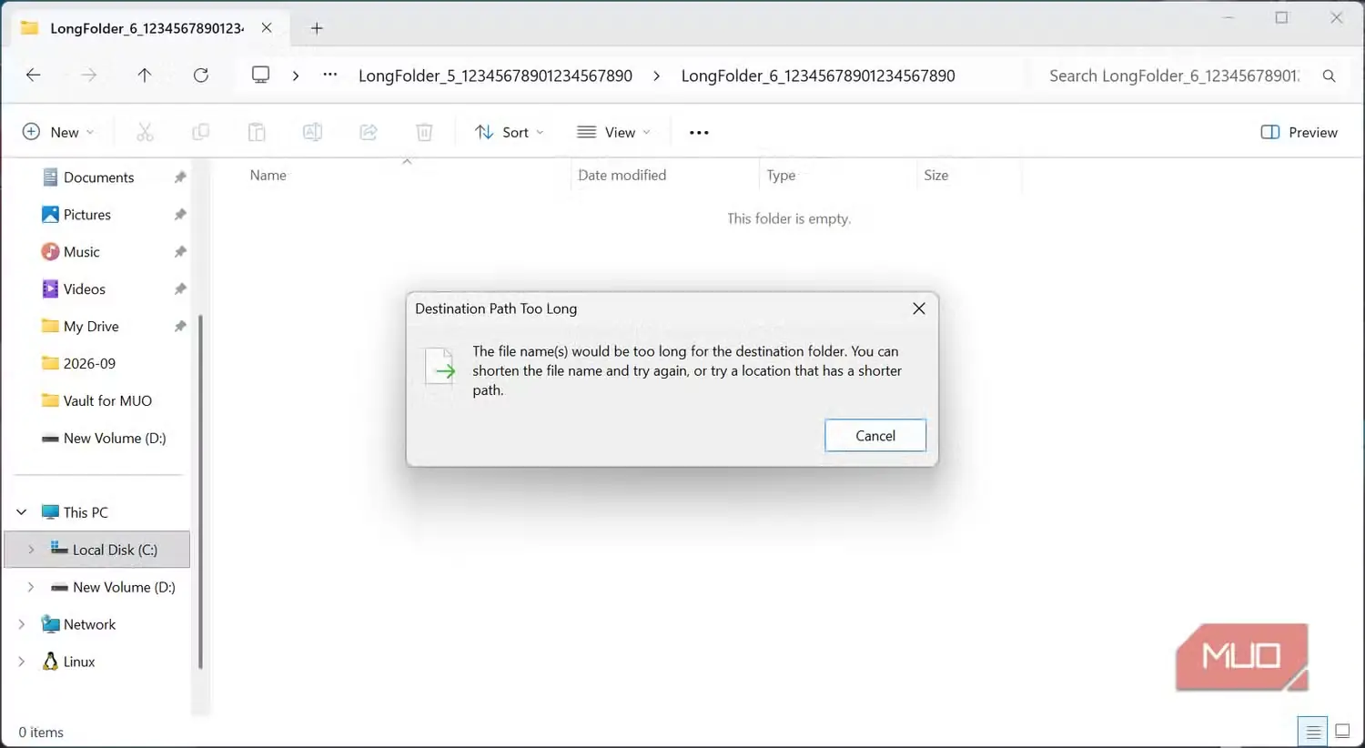1365x748 pixels.
Task: Close the Destination Path Too Long dialog
Action: pos(919,308)
